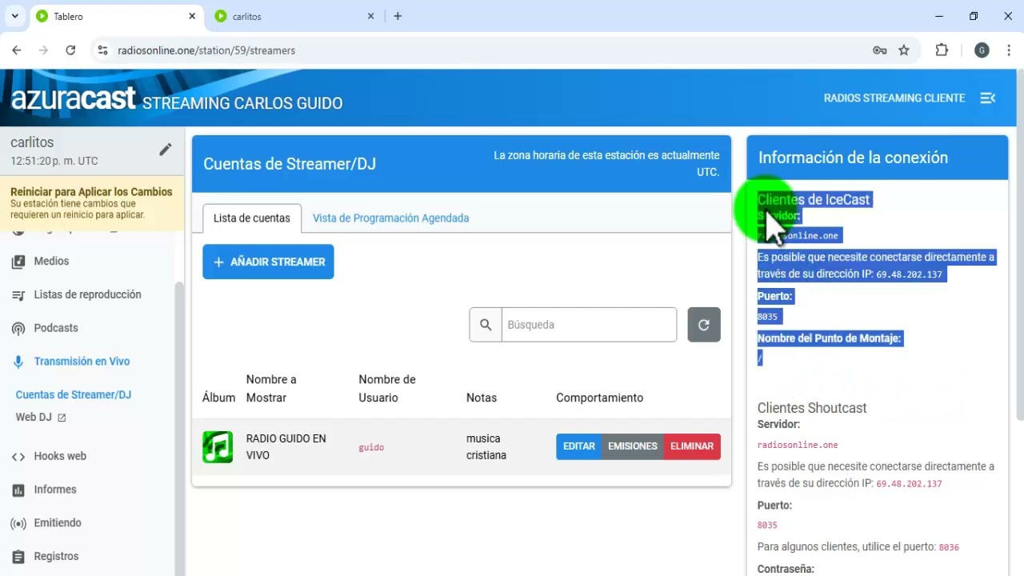Open Registros in the sidebar
The height and width of the screenshot is (576, 1024).
pos(56,557)
